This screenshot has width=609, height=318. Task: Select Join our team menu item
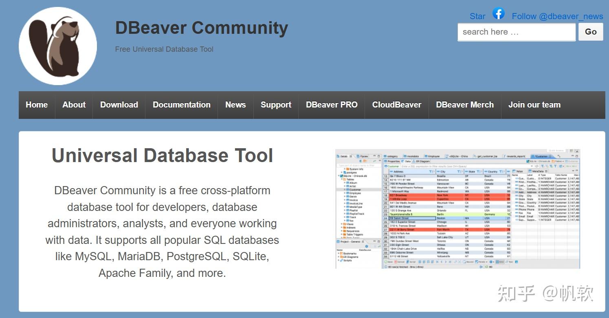(x=534, y=105)
